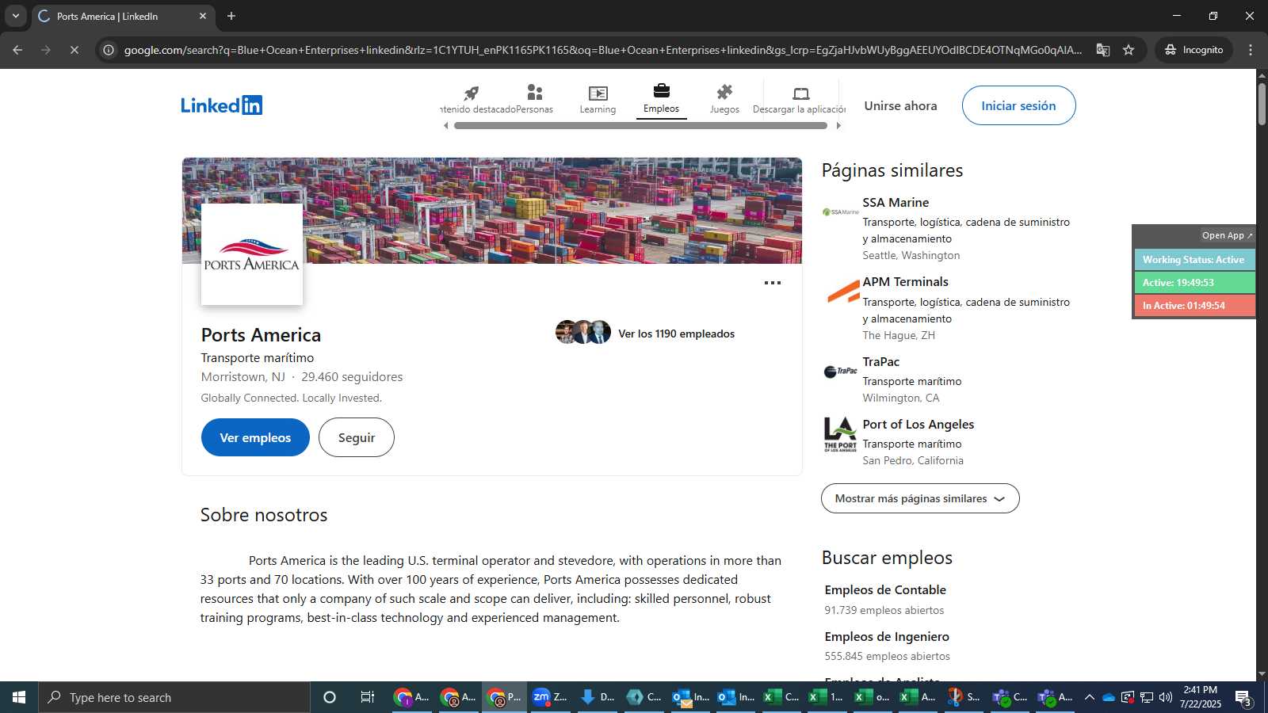The width and height of the screenshot is (1268, 713).
Task: Click the taskbar search box
Action: coord(174,697)
